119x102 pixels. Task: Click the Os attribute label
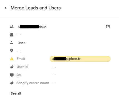[19, 75]
